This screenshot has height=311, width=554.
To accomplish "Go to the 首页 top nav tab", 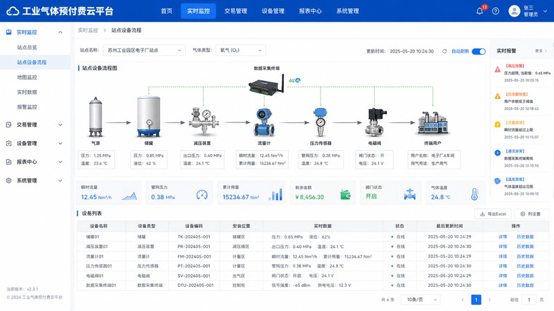I will [x=166, y=11].
